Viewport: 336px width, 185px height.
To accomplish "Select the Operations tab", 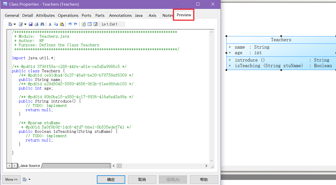I will (x=68, y=15).
